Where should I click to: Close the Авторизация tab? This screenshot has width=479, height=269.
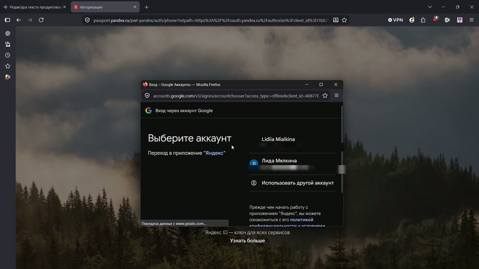point(135,7)
